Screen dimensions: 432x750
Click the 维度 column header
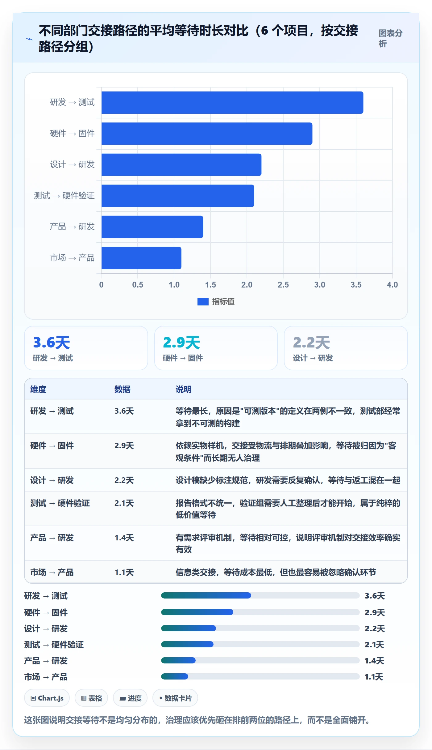[38, 389]
